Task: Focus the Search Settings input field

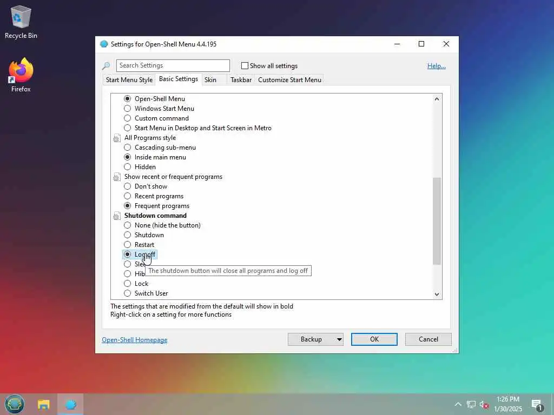Action: click(x=173, y=65)
